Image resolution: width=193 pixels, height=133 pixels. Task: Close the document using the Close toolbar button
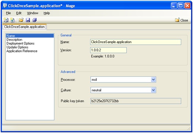182,20
